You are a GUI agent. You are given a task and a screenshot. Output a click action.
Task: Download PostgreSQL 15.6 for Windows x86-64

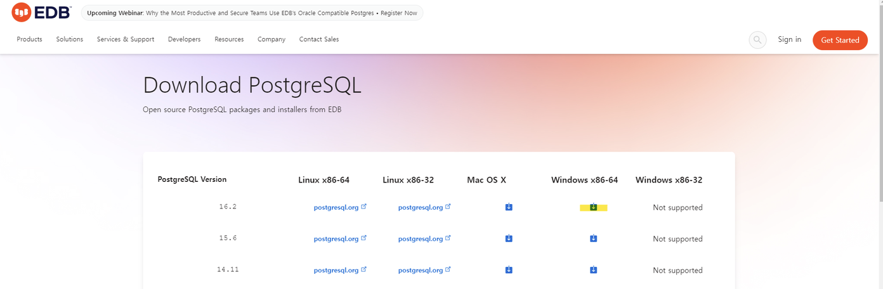click(593, 238)
